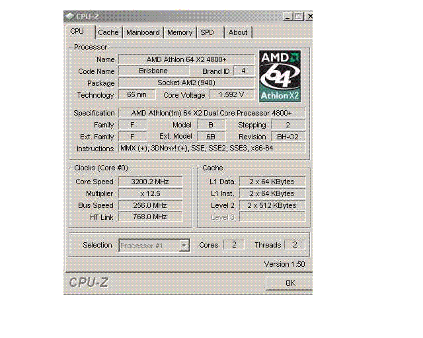Screen dimensions: 423x338
Task: Switch to the Cache tab
Action: pyautogui.click(x=108, y=32)
